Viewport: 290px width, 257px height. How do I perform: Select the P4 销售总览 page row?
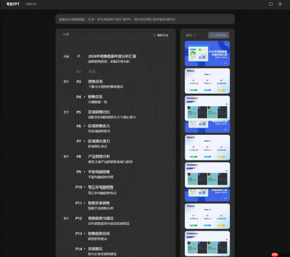(x=95, y=97)
